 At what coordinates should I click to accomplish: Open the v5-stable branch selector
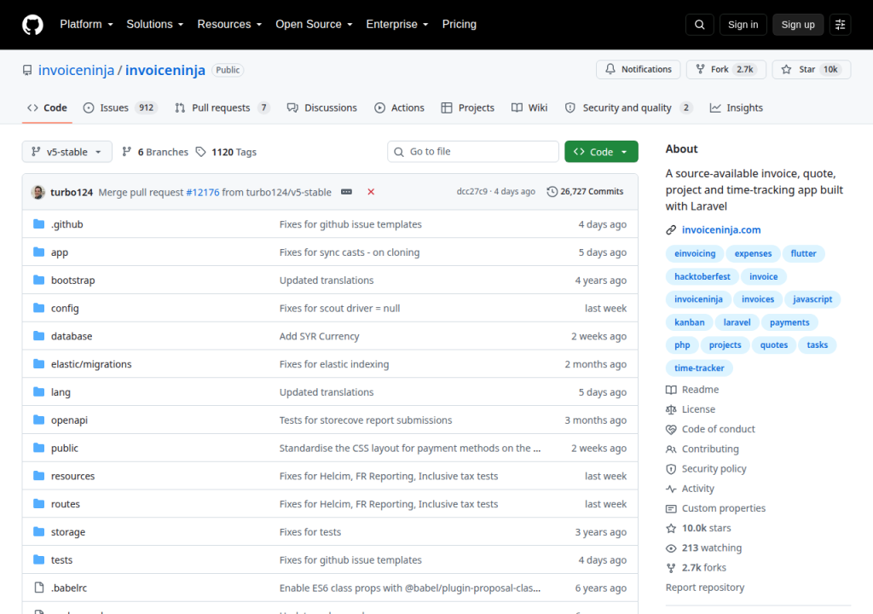(66, 152)
